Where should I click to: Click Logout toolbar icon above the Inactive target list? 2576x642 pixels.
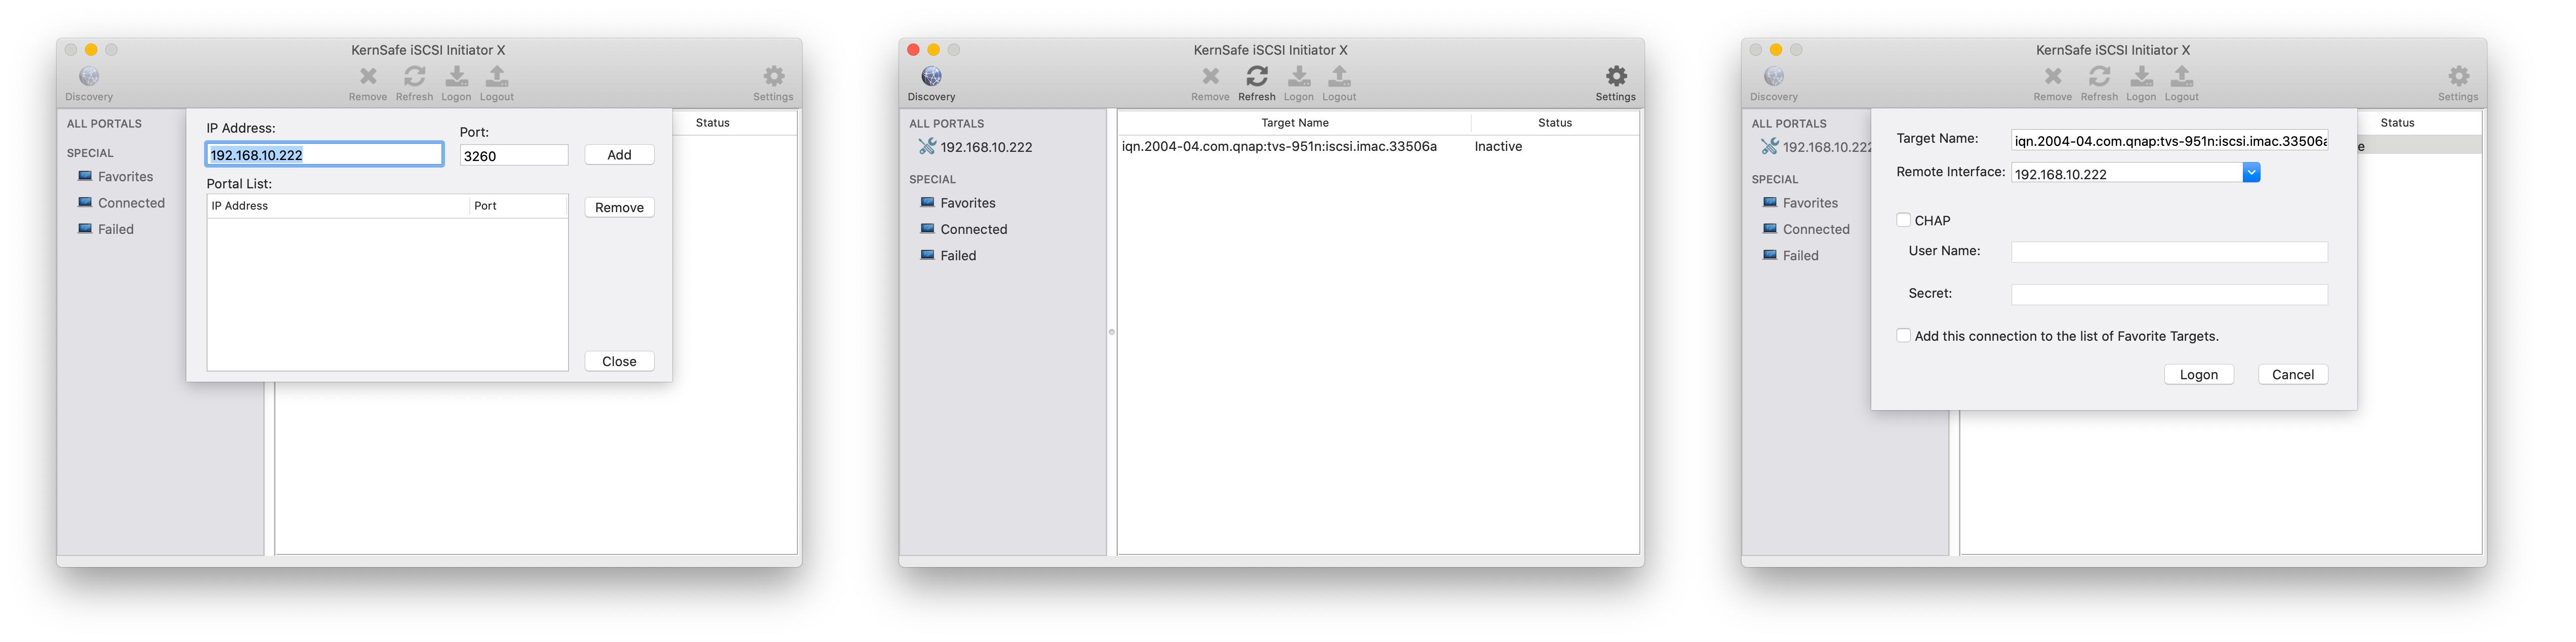point(1339,77)
